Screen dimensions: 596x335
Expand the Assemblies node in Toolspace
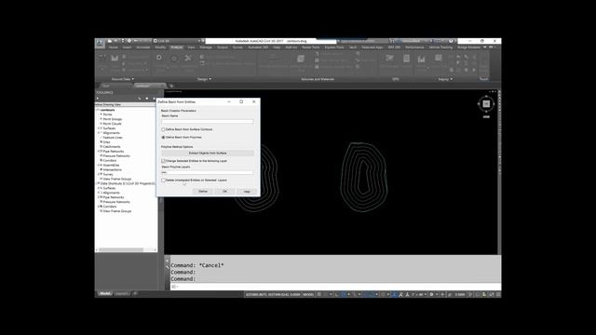pos(99,166)
